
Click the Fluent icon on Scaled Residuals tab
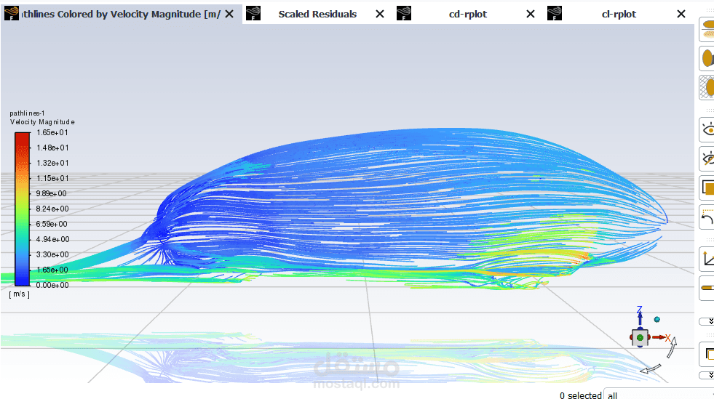(253, 14)
